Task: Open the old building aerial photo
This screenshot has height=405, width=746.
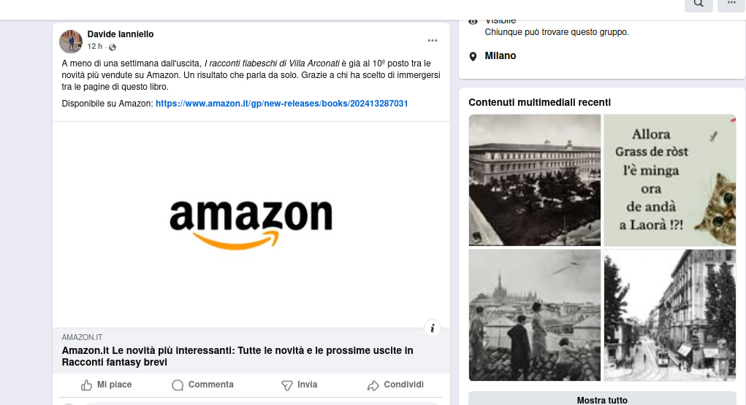Action: 535,180
